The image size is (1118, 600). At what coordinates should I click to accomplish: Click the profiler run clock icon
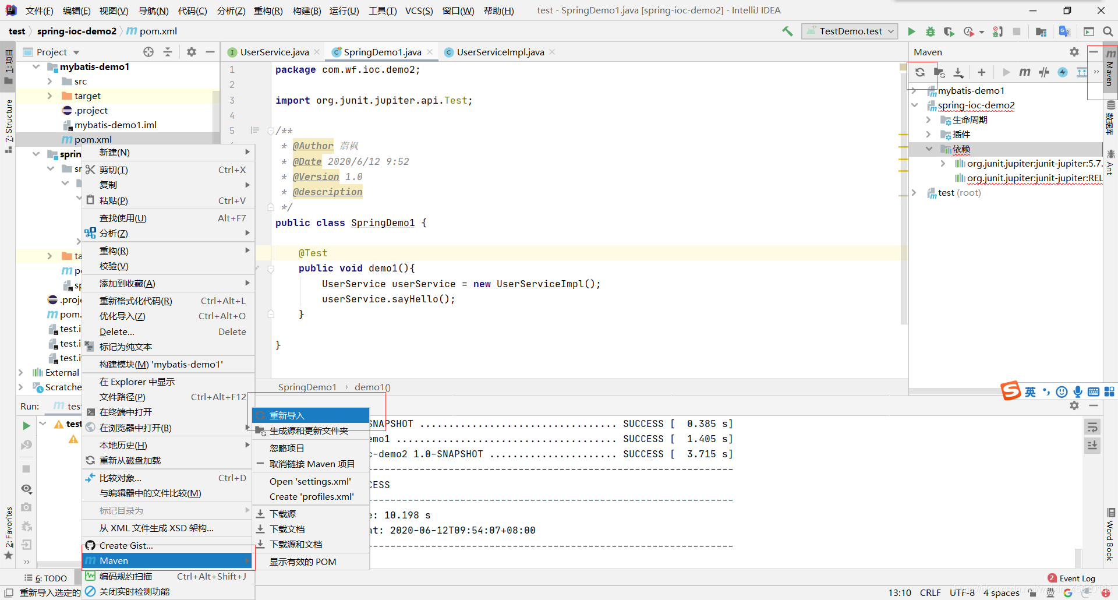(x=970, y=31)
